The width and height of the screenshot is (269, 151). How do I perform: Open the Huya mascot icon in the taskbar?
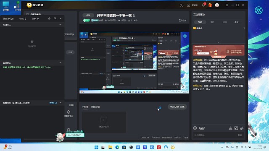173,147
